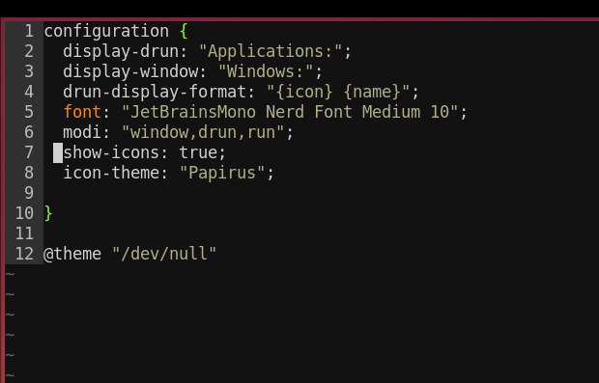Click the word "Medium" in font string
Screen dimensions: 599x383
(x=391, y=112)
